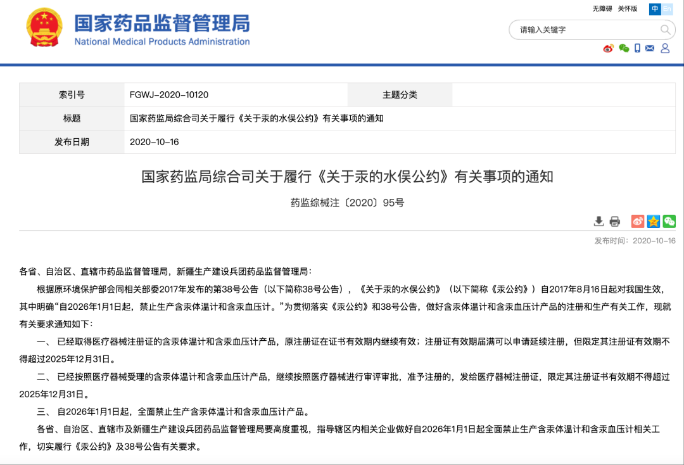Viewport: 684px width, 465px height.
Task: Open the 无障碍 accessibility mode
Action: (x=602, y=9)
